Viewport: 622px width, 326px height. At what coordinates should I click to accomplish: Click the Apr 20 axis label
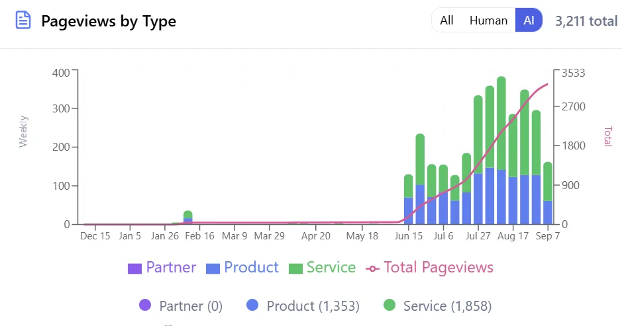[x=316, y=236]
